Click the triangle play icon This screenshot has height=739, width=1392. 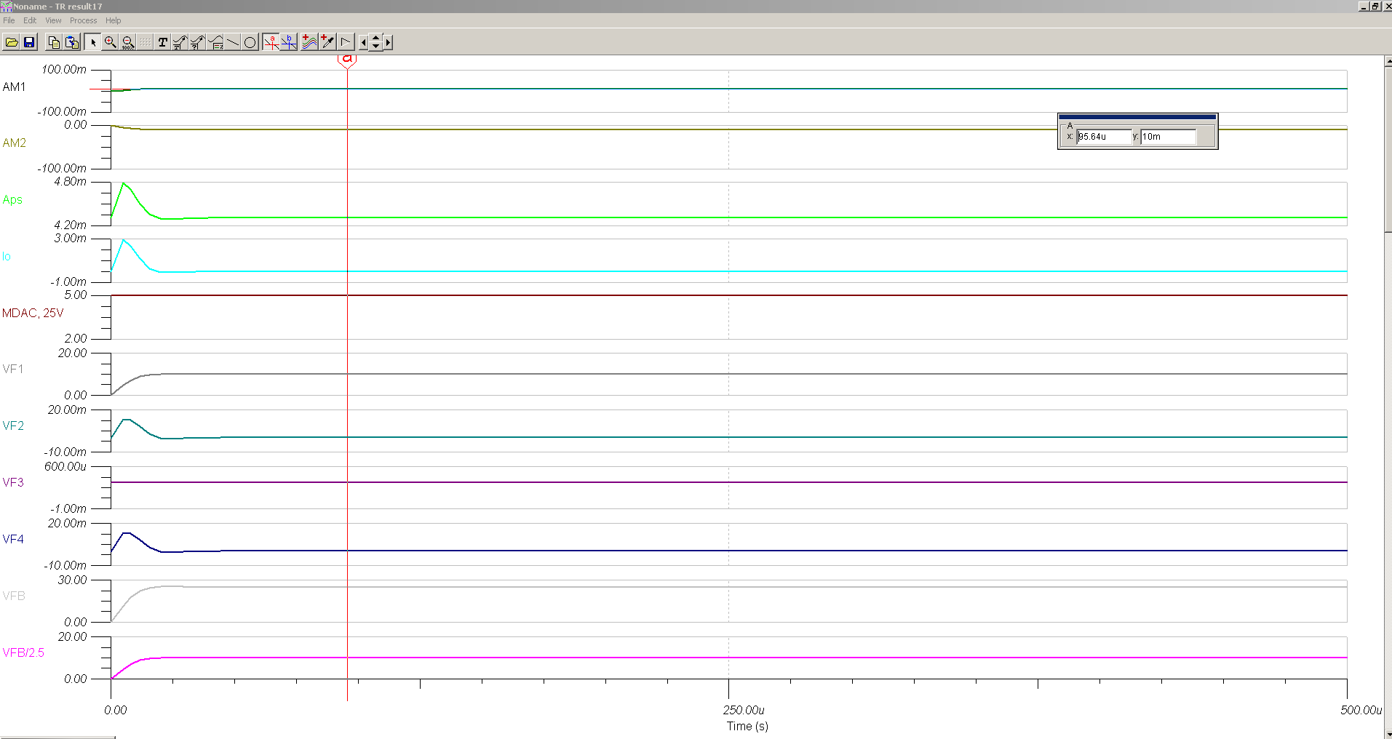pos(345,42)
